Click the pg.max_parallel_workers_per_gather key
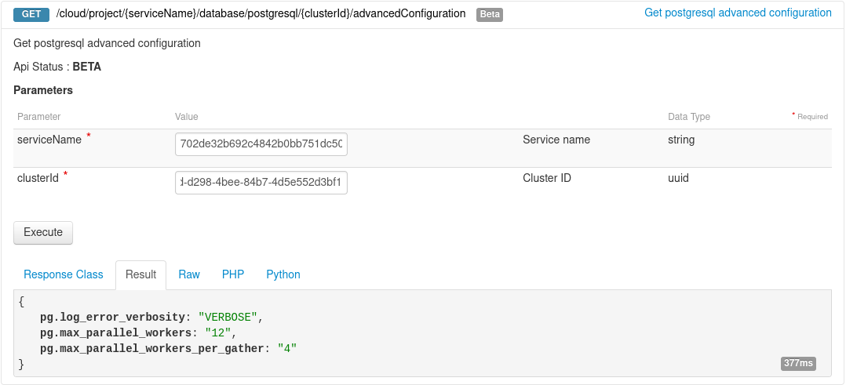 152,348
